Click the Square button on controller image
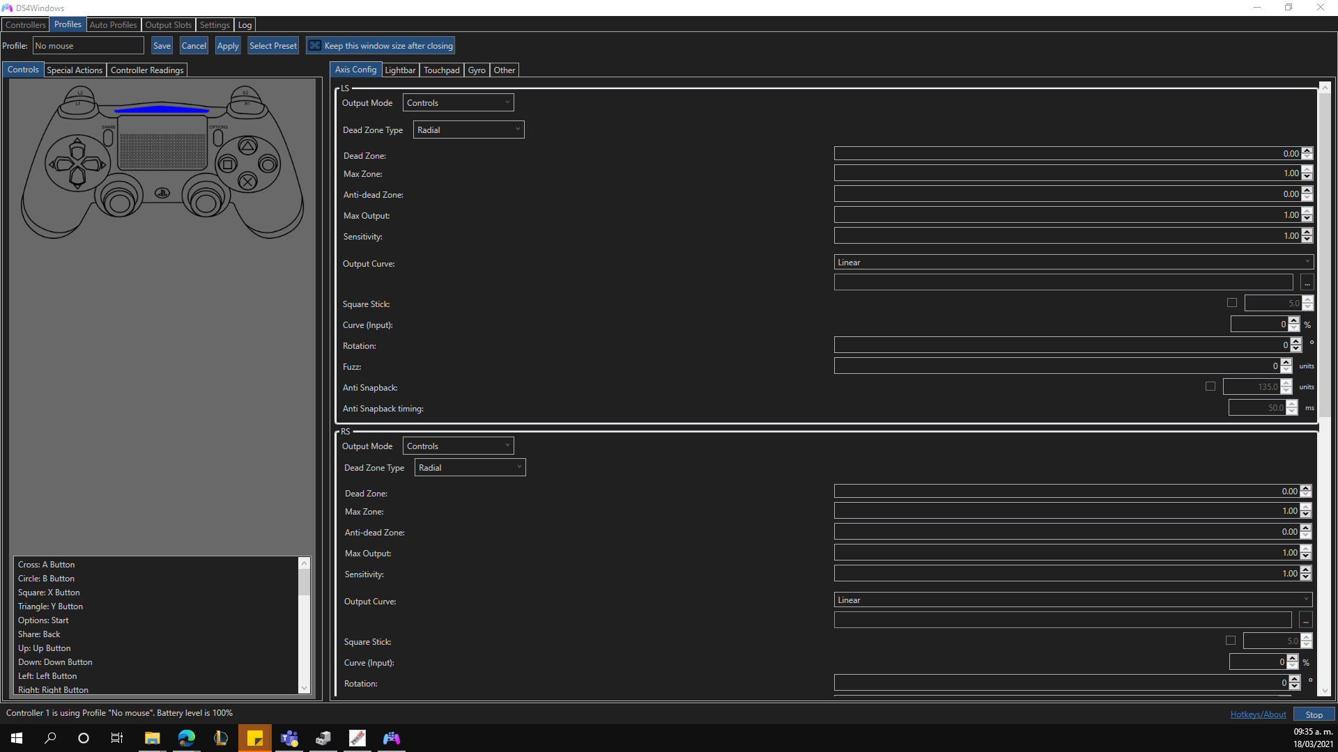Viewport: 1338px width, 752px height. (x=227, y=164)
